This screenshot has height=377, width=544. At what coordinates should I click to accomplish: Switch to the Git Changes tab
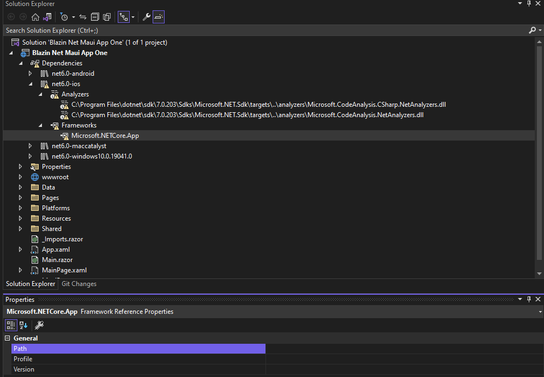pos(78,283)
